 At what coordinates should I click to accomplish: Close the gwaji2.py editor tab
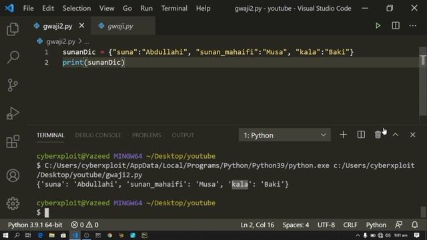pyautogui.click(x=81, y=25)
